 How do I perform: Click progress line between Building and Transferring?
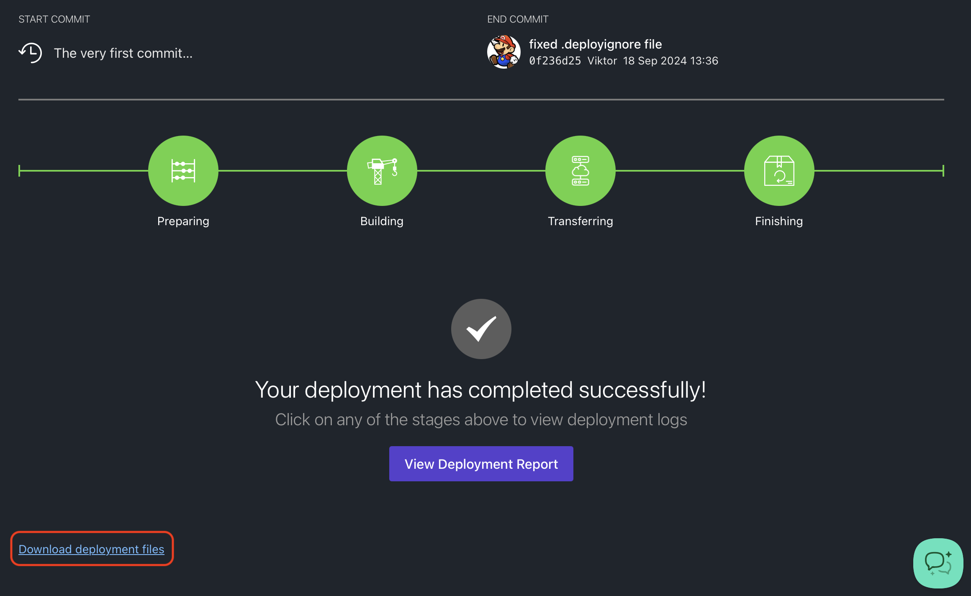click(x=481, y=171)
